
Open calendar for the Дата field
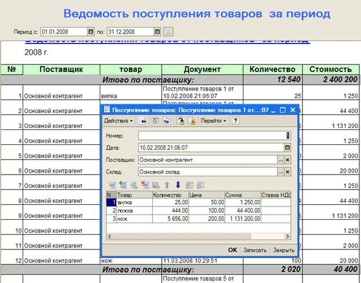tap(287, 147)
